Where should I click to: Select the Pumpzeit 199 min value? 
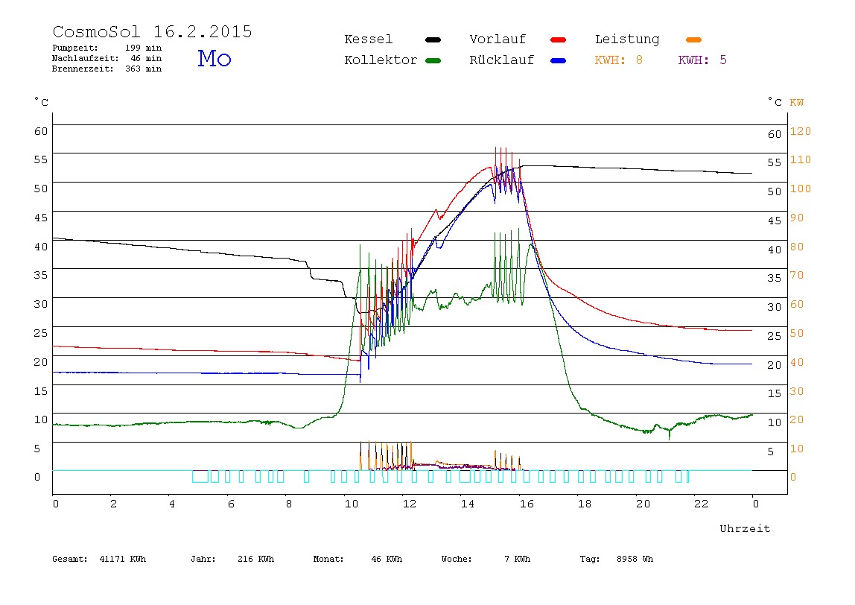point(144,48)
